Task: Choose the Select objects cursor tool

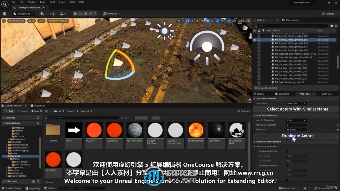Action: (179, 21)
